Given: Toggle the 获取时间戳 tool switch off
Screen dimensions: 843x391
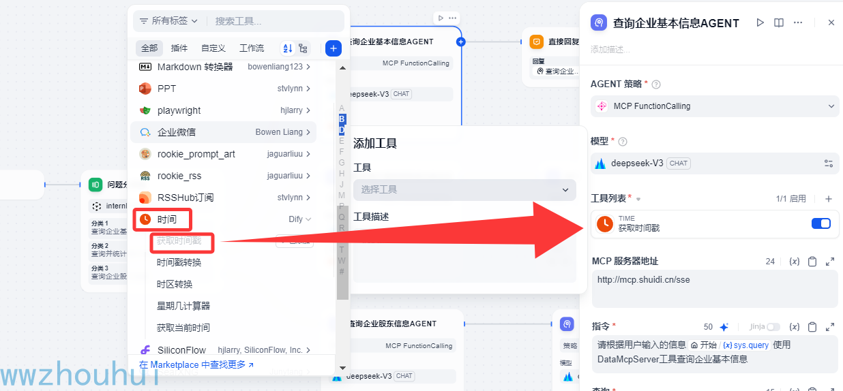Looking at the screenshot, I should (821, 223).
